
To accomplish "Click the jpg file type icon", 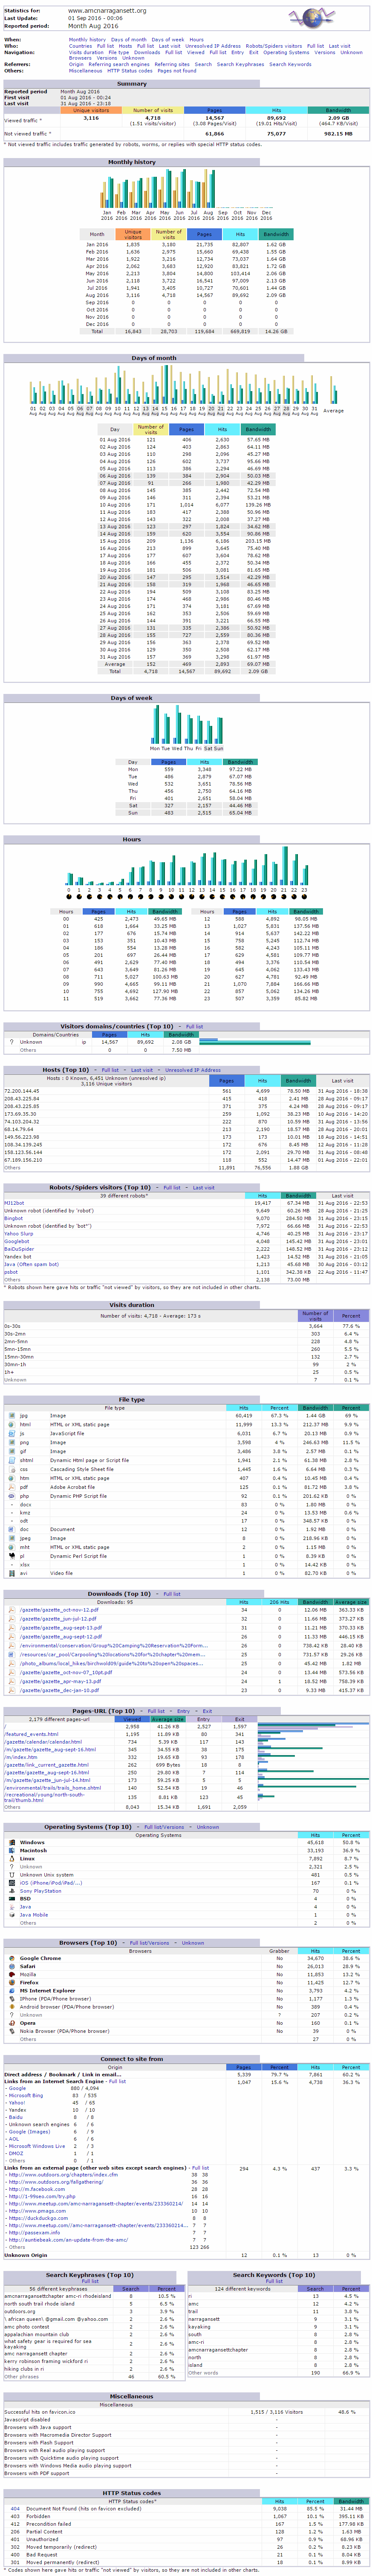I will tap(12, 1415).
